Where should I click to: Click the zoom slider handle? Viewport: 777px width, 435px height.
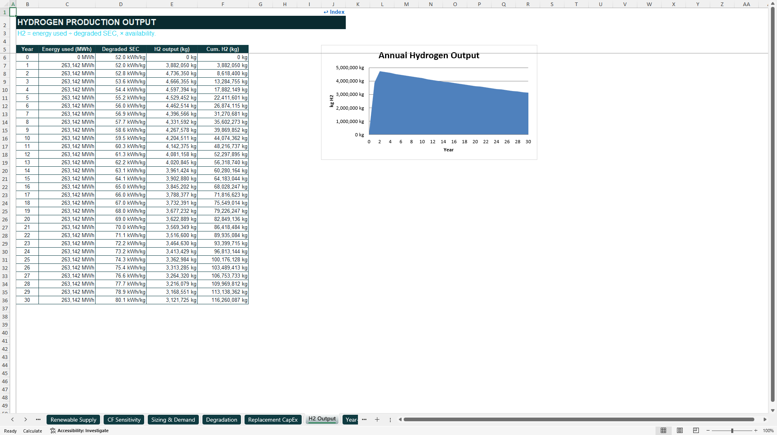(732, 431)
